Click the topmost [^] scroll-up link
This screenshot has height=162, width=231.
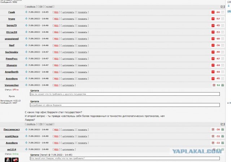coord(223,6)
